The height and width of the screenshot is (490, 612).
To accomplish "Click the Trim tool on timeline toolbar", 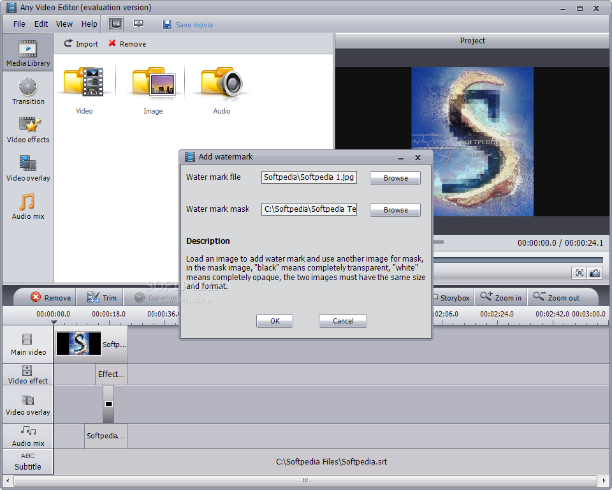I will click(x=102, y=297).
